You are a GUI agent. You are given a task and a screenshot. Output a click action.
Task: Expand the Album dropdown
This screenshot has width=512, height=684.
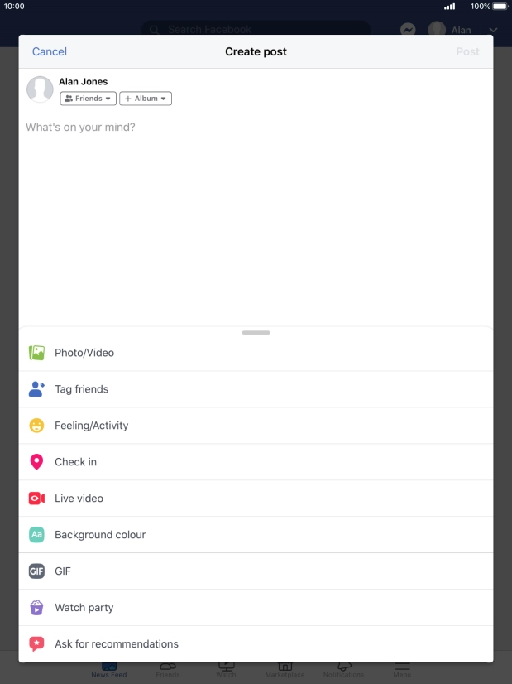coord(146,99)
